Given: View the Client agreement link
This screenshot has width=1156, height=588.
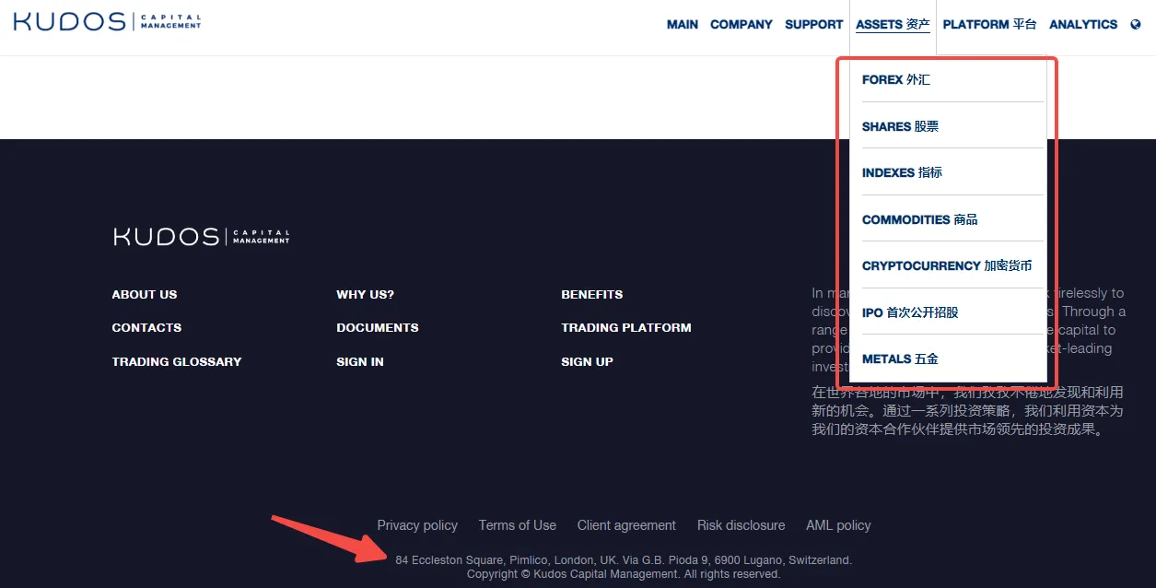Looking at the screenshot, I should click(626, 525).
